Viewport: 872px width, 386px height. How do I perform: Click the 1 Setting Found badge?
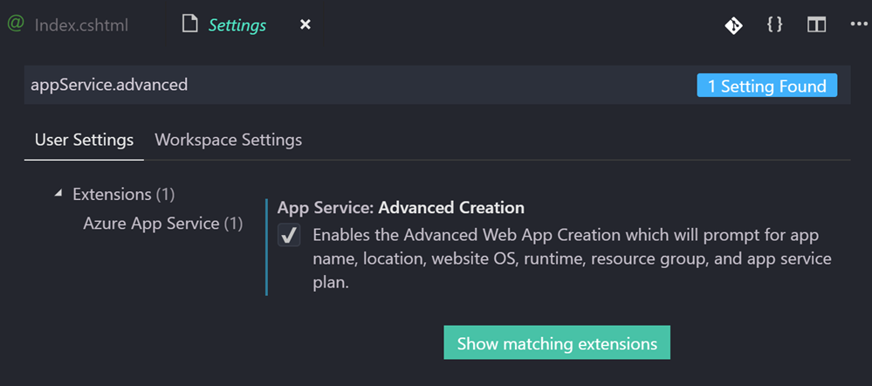[767, 86]
